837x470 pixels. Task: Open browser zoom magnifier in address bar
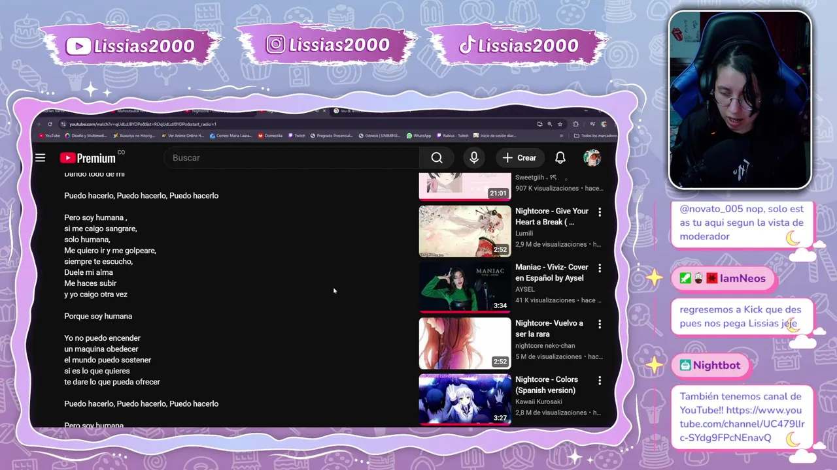[x=550, y=124]
